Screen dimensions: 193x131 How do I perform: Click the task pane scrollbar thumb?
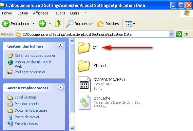72,78
